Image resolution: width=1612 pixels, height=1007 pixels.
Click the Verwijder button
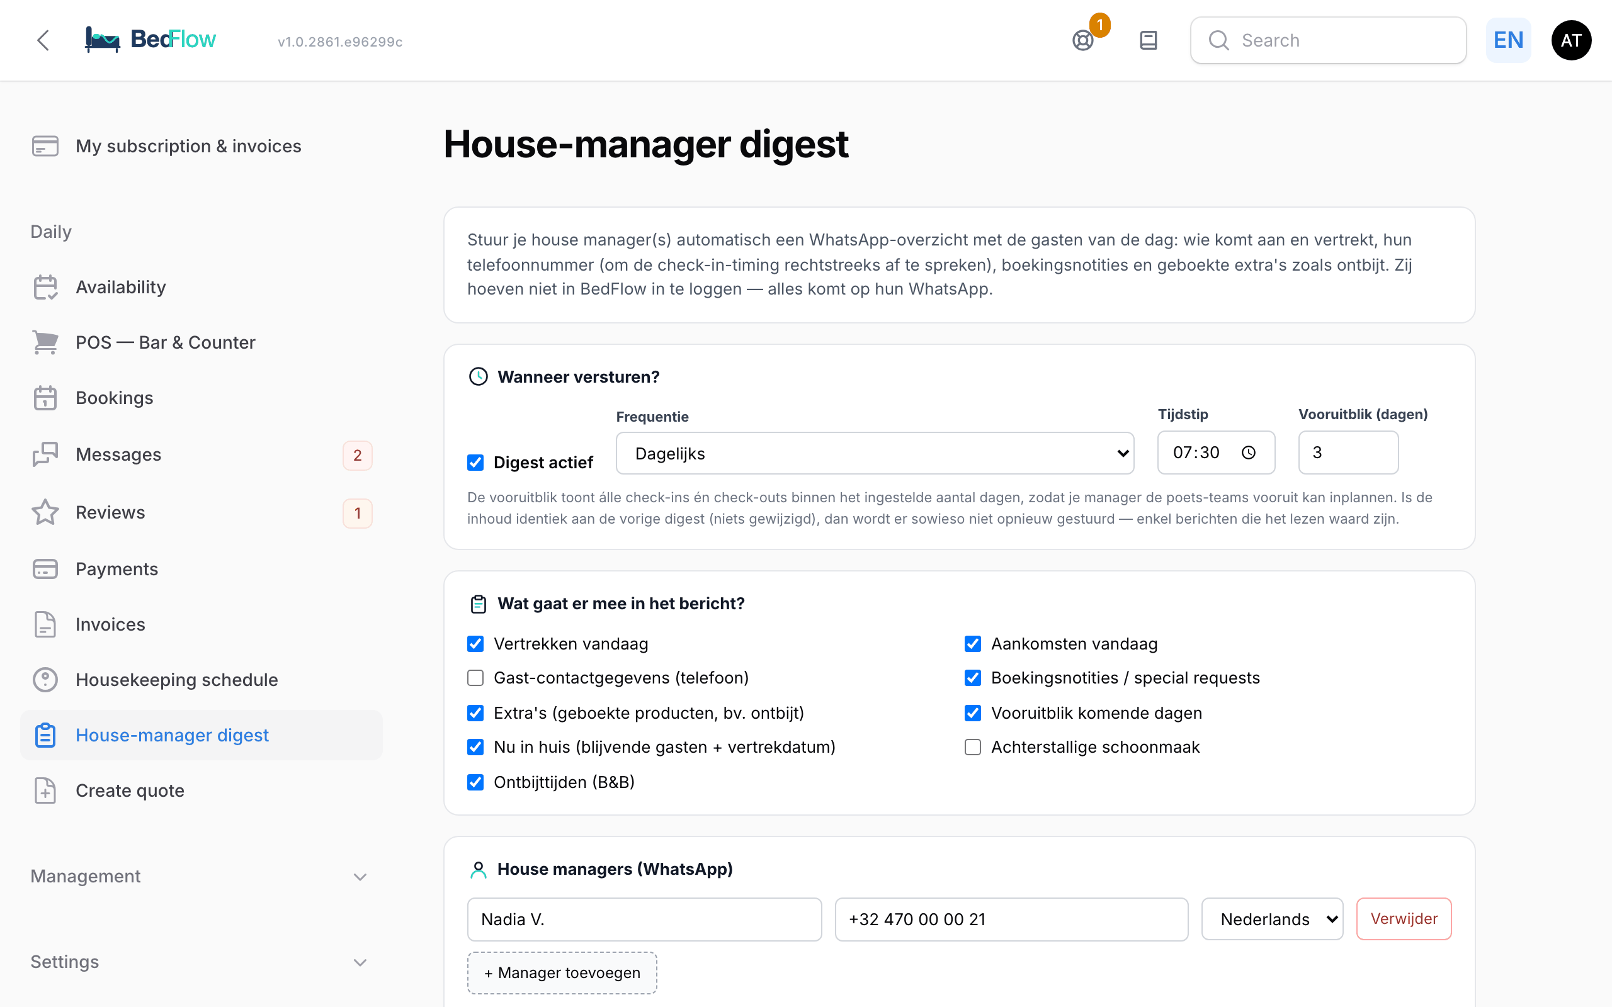coord(1404,919)
